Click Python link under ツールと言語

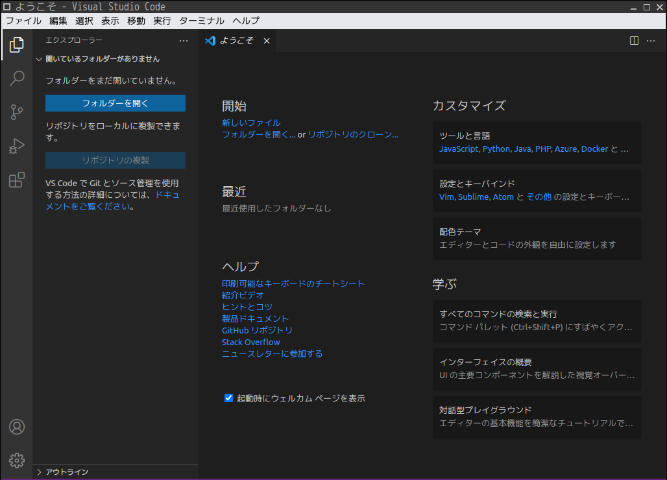(496, 149)
